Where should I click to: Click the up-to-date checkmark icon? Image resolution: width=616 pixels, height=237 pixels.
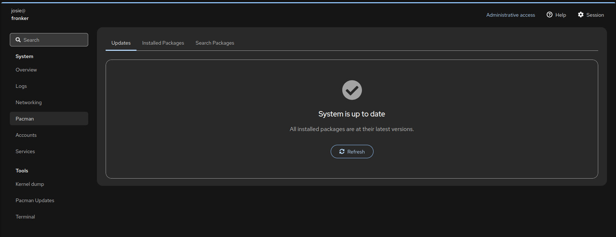(352, 90)
